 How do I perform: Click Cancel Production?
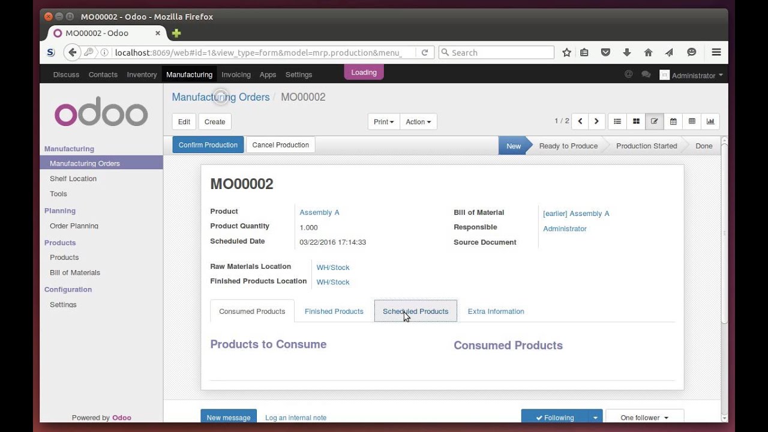281,145
